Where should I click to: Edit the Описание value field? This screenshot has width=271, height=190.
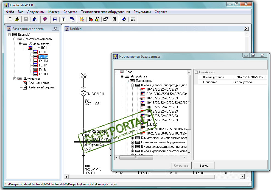click(250, 82)
